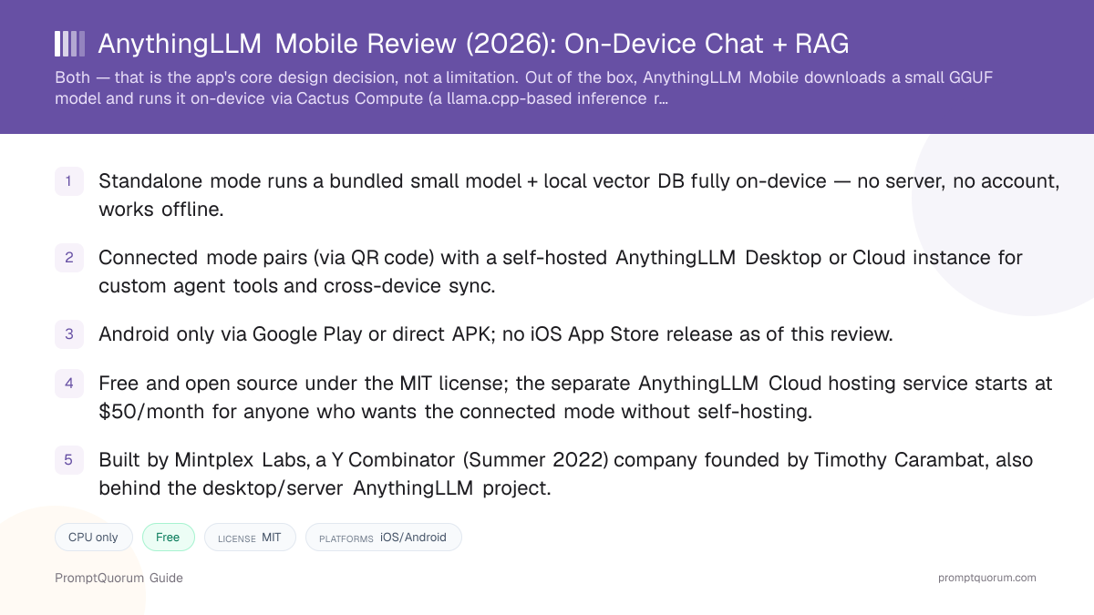This screenshot has height=615, width=1094.
Task: Click the "Built by Mintplex Labs" point
Action: click(x=565, y=474)
